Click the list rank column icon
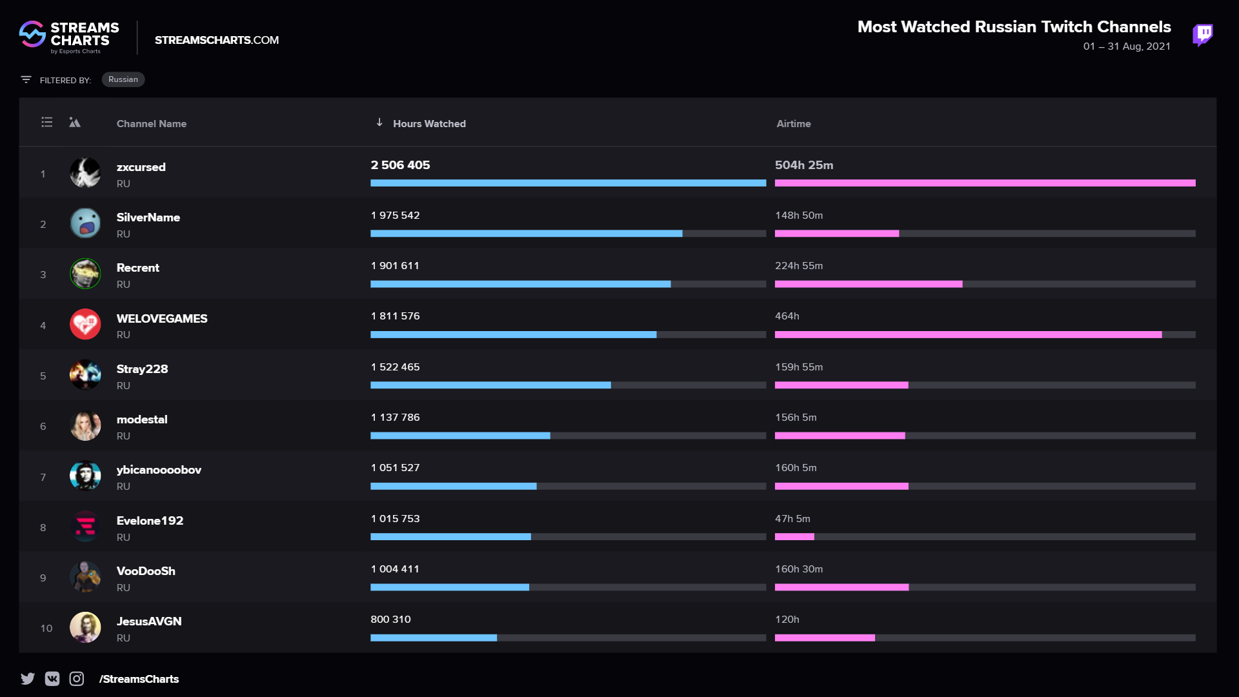This screenshot has height=697, width=1239. tap(47, 123)
